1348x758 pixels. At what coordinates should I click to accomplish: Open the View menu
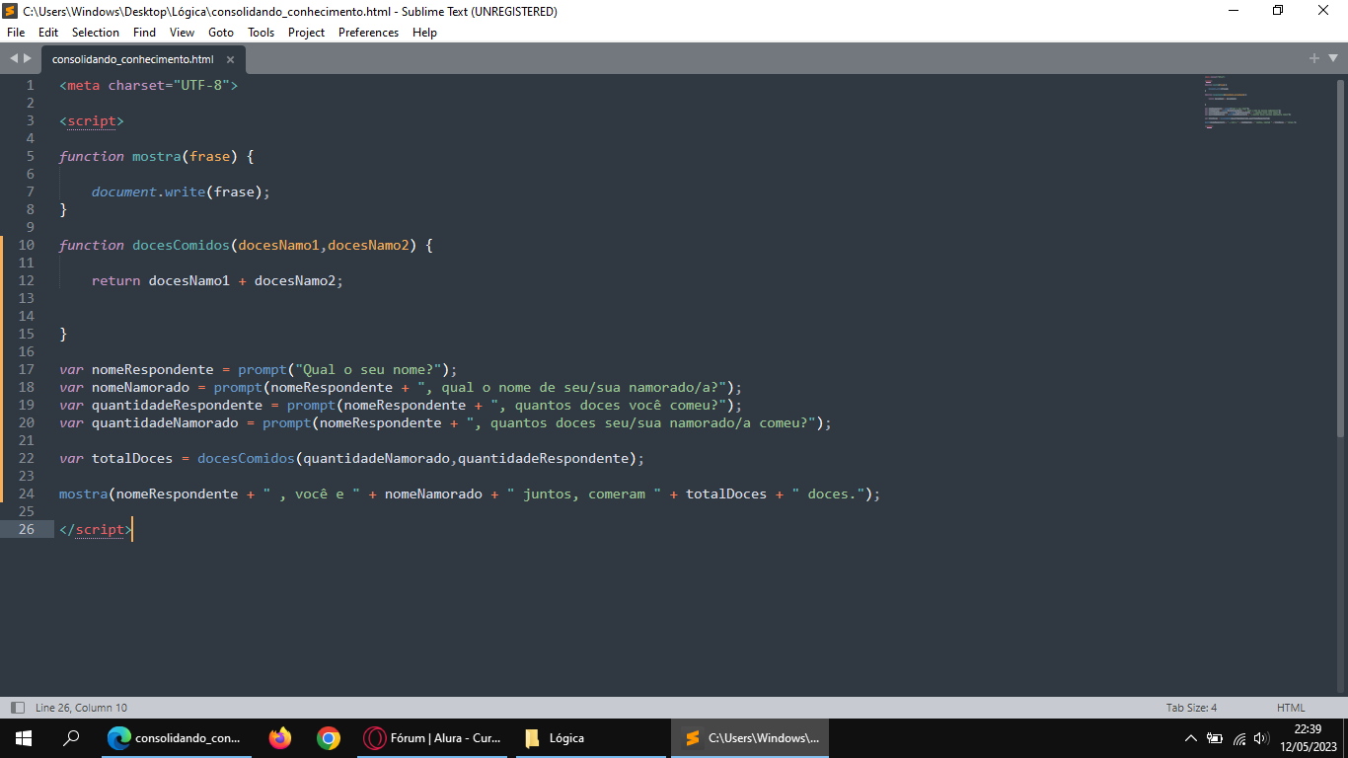(182, 33)
